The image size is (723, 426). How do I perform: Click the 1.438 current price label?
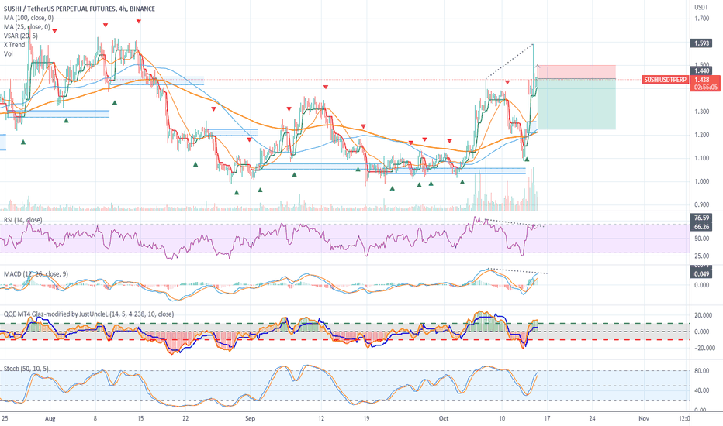coord(702,80)
